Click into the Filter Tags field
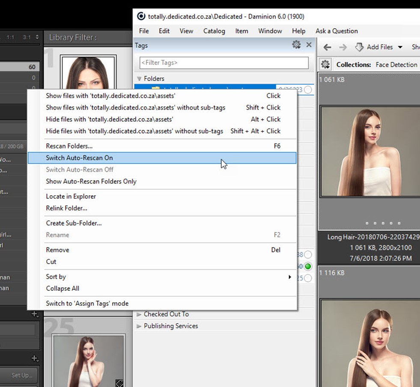Viewport: 420px width, 387px height. 224,63
